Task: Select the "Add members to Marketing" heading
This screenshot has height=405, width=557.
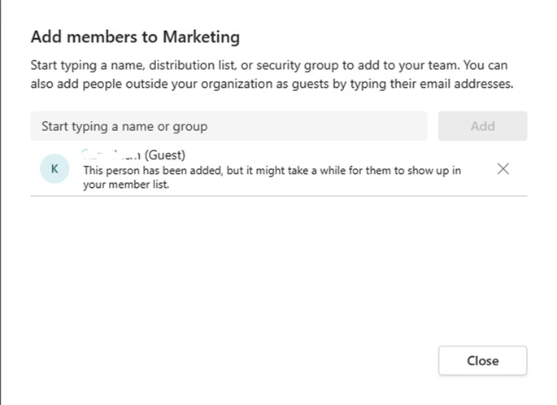Action: [x=134, y=37]
